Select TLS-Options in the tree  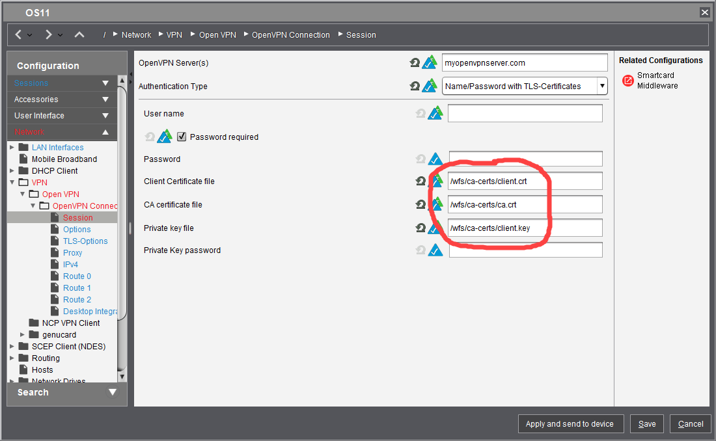click(85, 241)
